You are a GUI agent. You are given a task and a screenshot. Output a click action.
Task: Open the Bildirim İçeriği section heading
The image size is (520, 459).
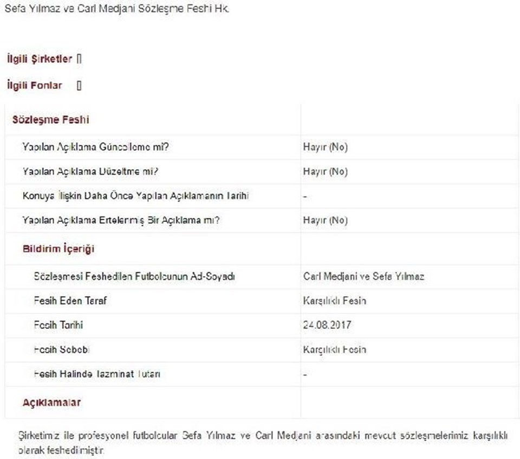click(58, 249)
